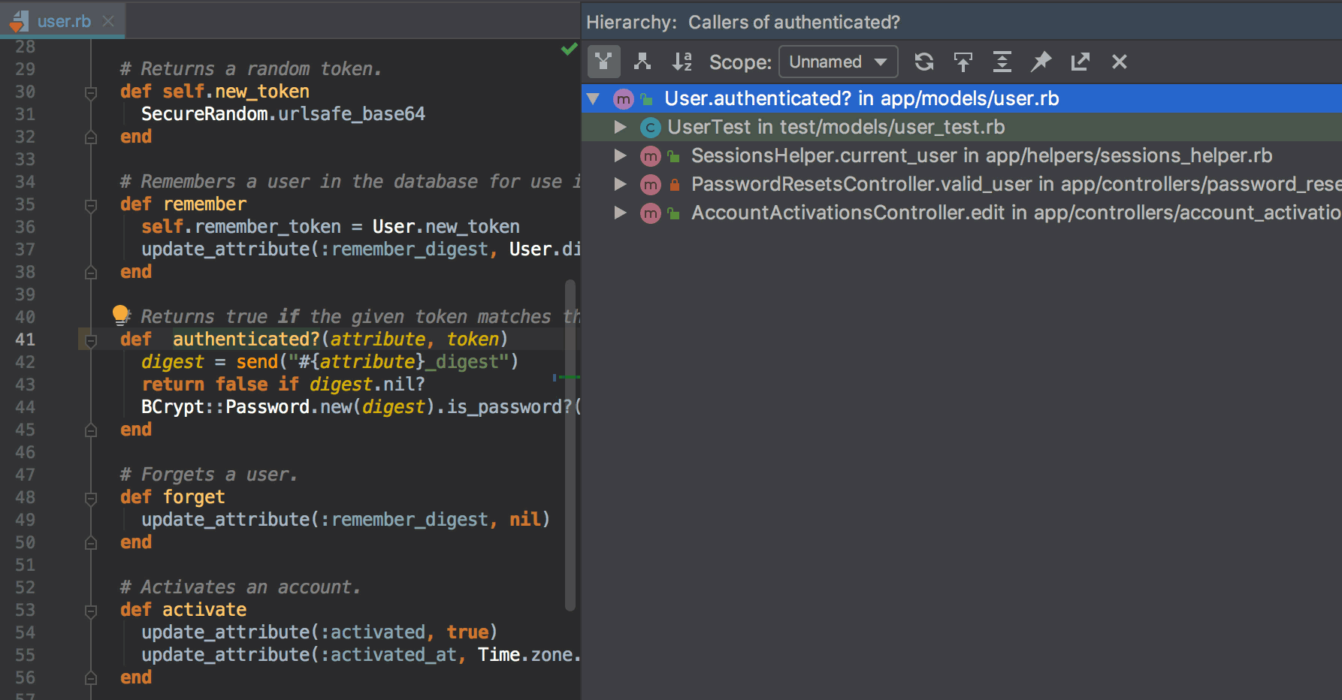
Task: Click the fold end marker at line 38
Action: coord(91,273)
